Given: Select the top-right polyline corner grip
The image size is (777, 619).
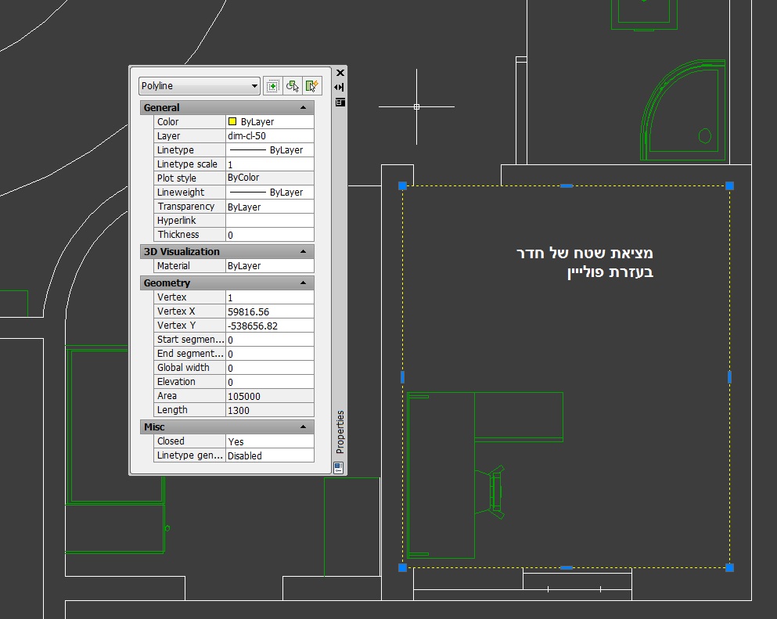Looking at the screenshot, I should point(729,185).
